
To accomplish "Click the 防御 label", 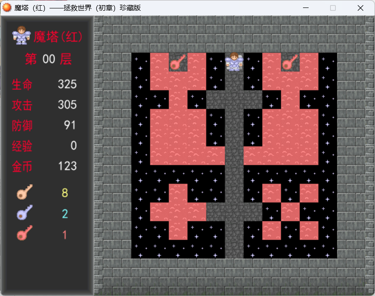I will point(22,125).
